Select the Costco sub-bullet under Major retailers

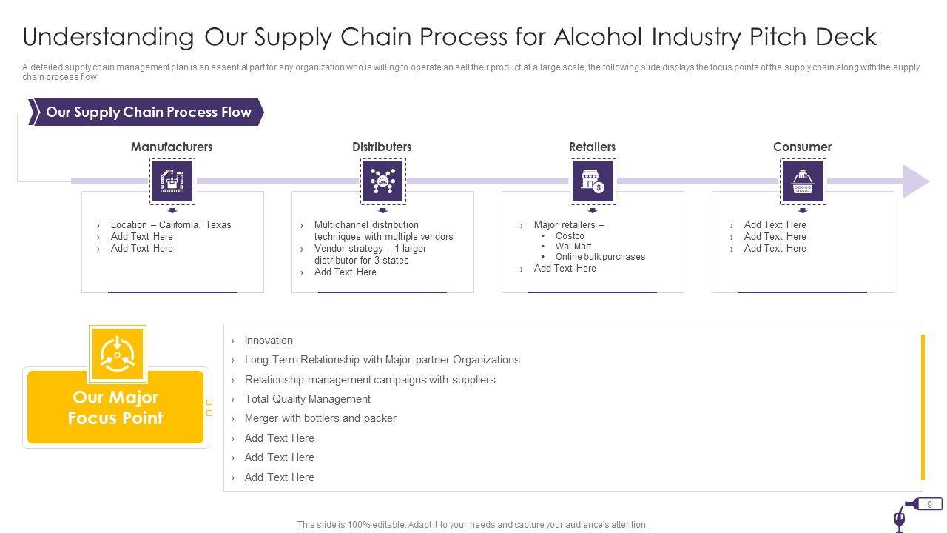(x=570, y=236)
